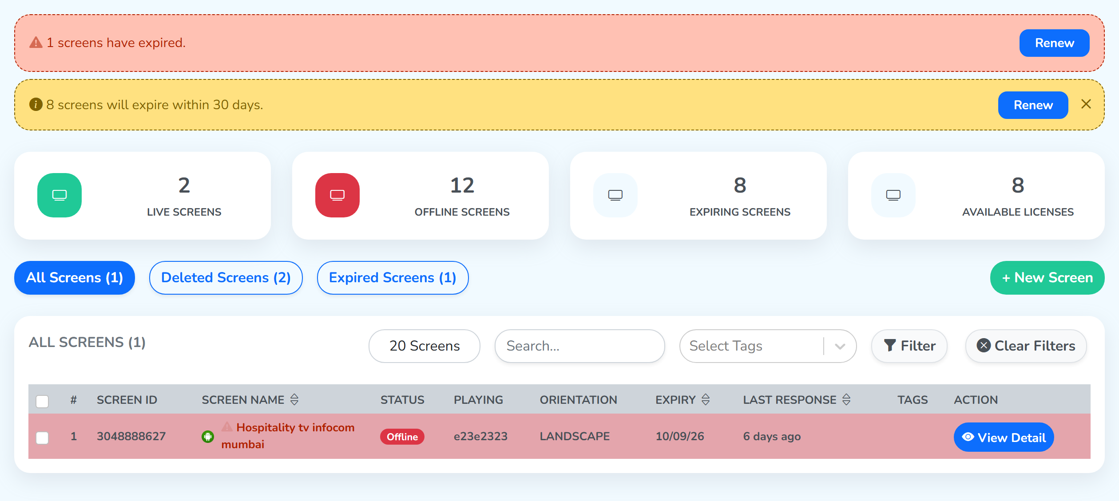The width and height of the screenshot is (1119, 501).
Task: Click expiry date 10/09/26
Action: (x=680, y=436)
